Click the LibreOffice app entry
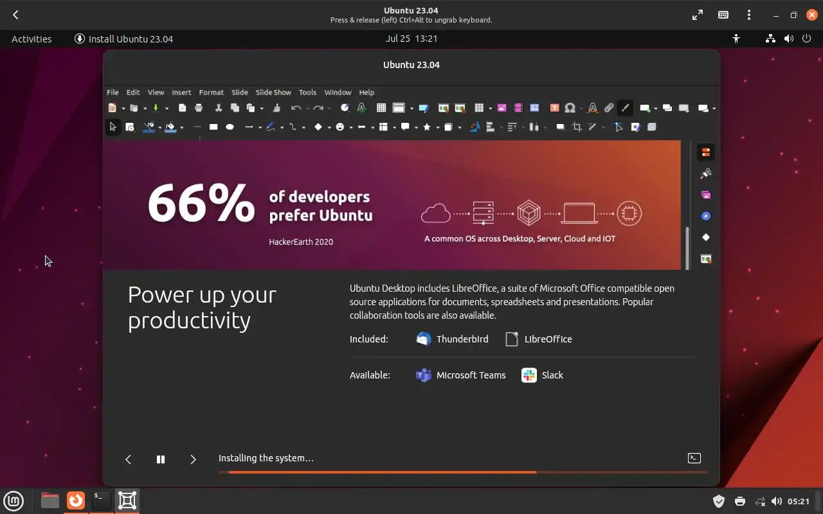Screen dimensions: 823x514 point(539,339)
